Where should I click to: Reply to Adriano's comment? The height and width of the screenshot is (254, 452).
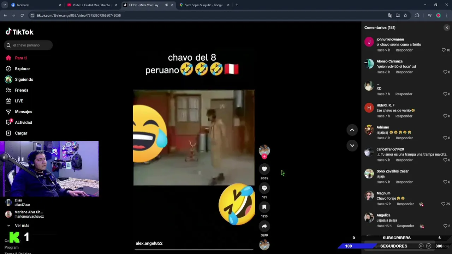click(x=404, y=138)
